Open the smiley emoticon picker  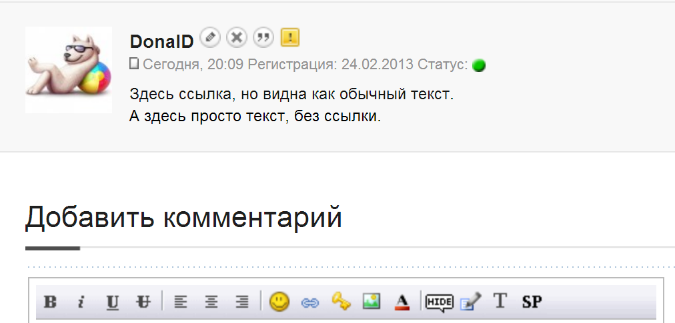click(279, 302)
